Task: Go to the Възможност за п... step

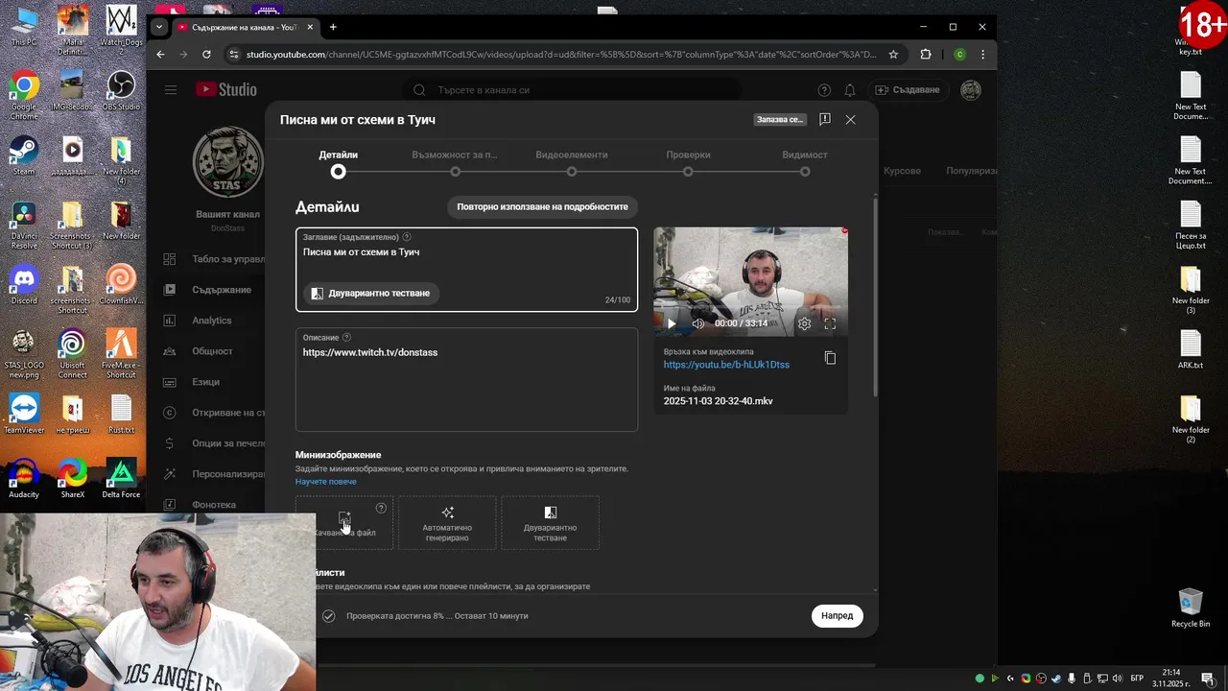Action: point(455,163)
